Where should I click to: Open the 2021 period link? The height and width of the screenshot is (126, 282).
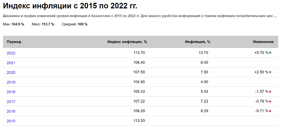click(x=11, y=63)
